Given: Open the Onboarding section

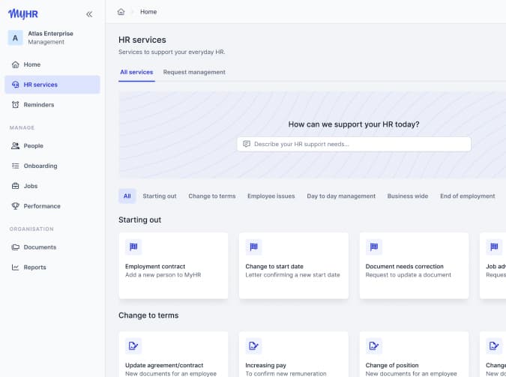Looking at the screenshot, I should pyautogui.click(x=40, y=166).
